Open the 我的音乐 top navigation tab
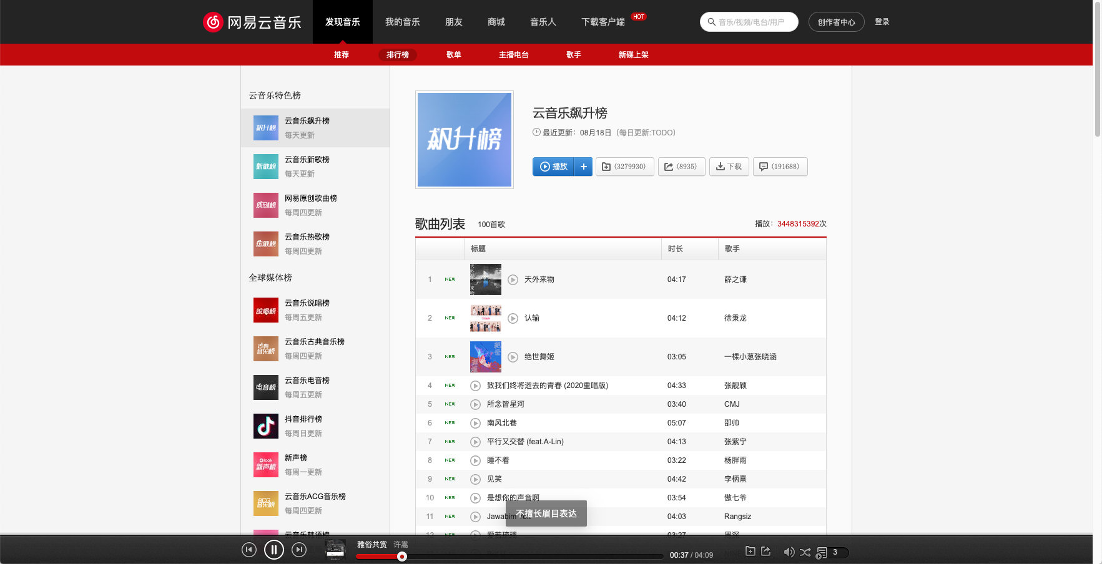The image size is (1102, 564). (403, 22)
